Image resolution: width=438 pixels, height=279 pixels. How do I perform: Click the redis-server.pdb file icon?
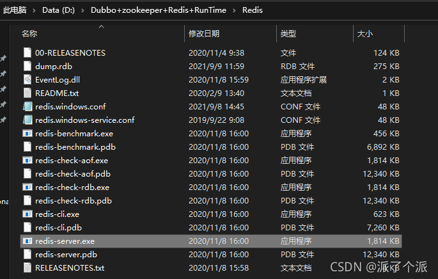coord(27,254)
